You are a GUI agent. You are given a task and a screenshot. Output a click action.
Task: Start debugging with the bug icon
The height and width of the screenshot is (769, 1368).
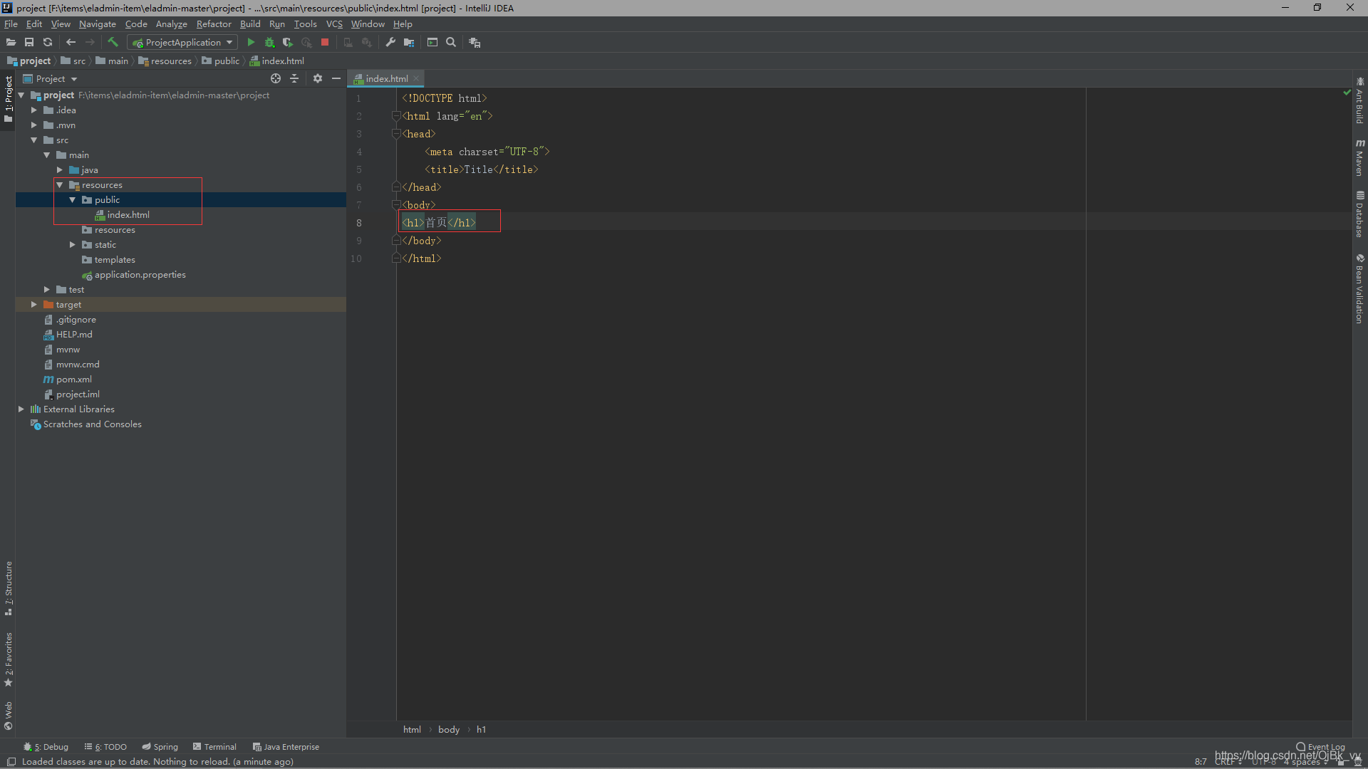269,43
